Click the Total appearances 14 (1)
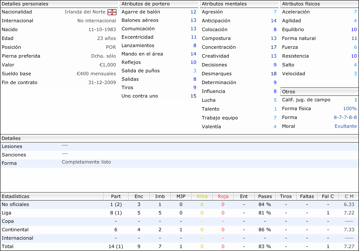This screenshot has height=251, width=359. pos(116,247)
